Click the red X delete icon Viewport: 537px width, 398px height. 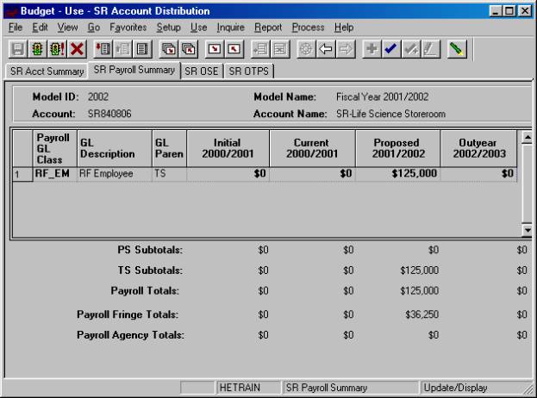coord(78,51)
